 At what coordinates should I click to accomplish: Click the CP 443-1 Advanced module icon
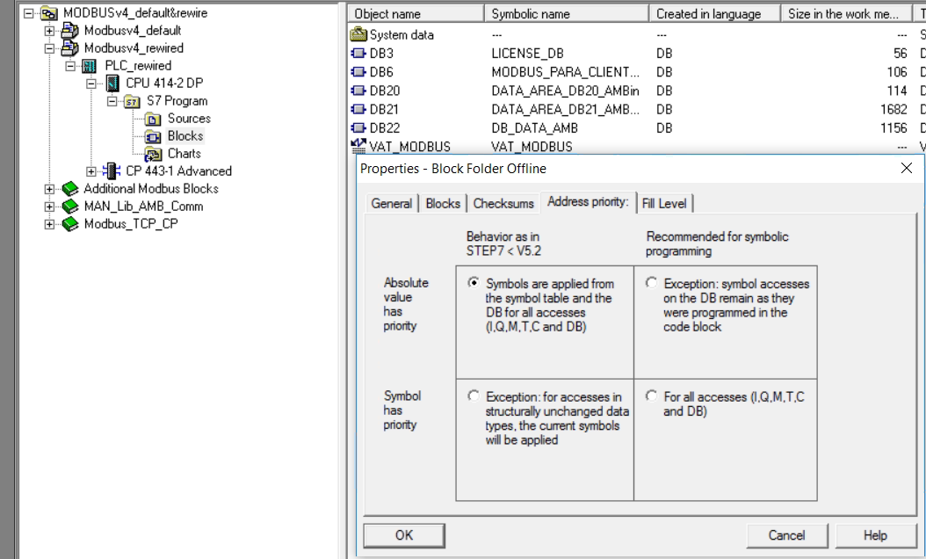(x=111, y=171)
